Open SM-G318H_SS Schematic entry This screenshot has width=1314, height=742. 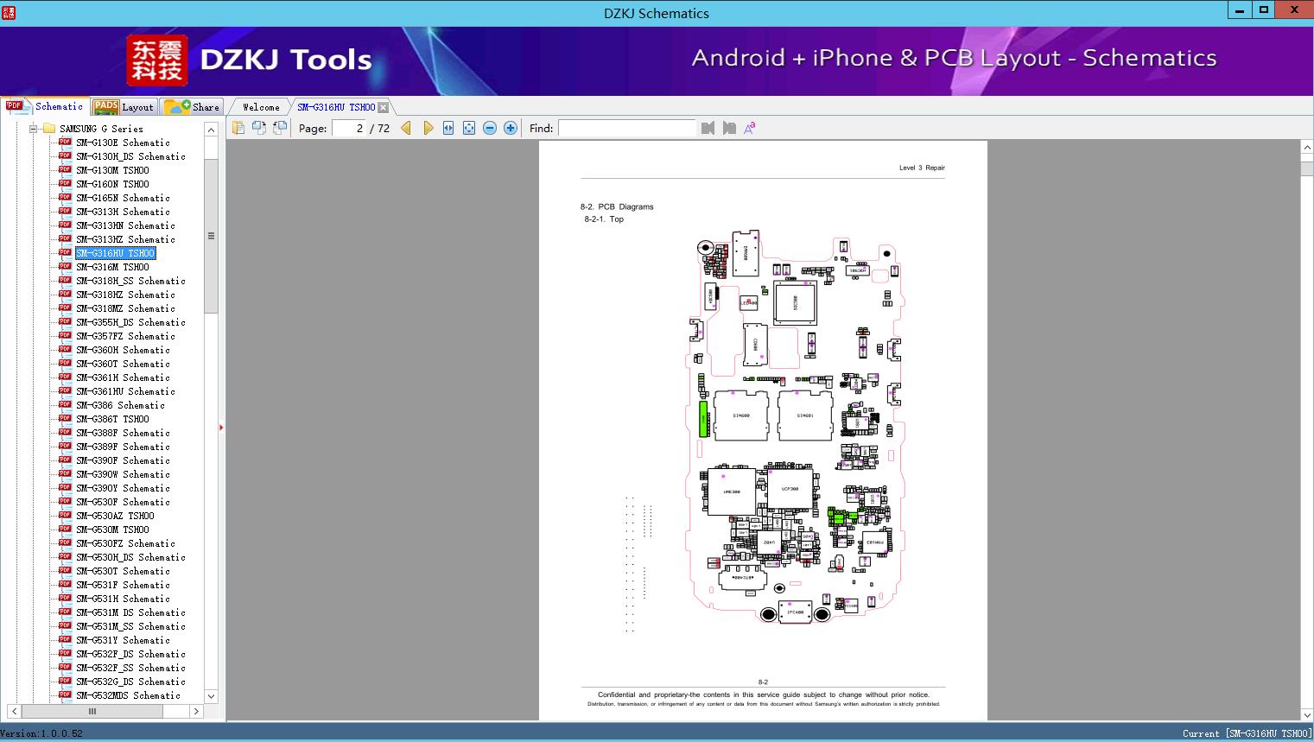pyautogui.click(x=130, y=281)
